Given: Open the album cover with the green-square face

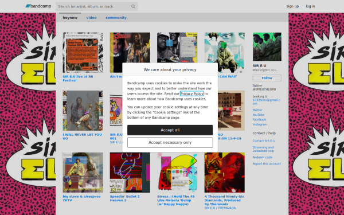Looking at the screenshot, I should click(x=225, y=52).
